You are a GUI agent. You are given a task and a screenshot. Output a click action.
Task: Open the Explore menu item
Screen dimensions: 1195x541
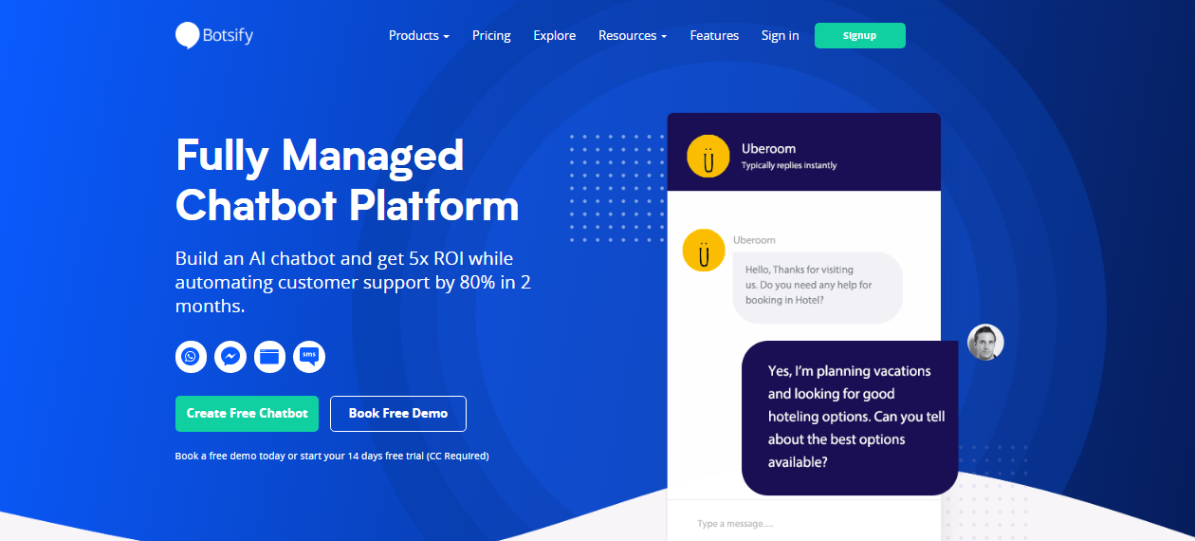click(x=554, y=35)
